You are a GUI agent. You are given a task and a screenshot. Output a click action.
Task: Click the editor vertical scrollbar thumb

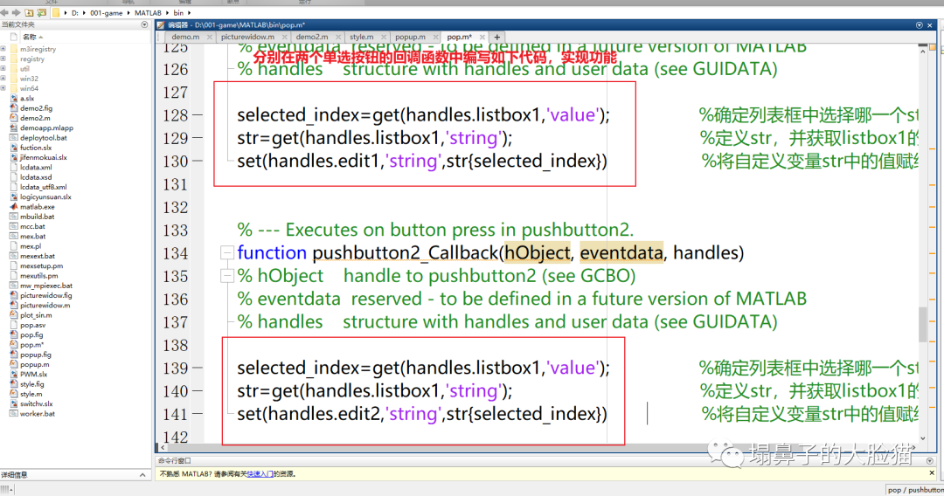pos(922,324)
